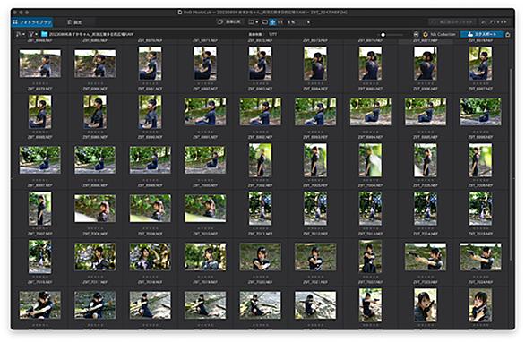Switch to the フォトライブラリ tab
This screenshot has height=342, width=525.
pyautogui.click(x=32, y=22)
